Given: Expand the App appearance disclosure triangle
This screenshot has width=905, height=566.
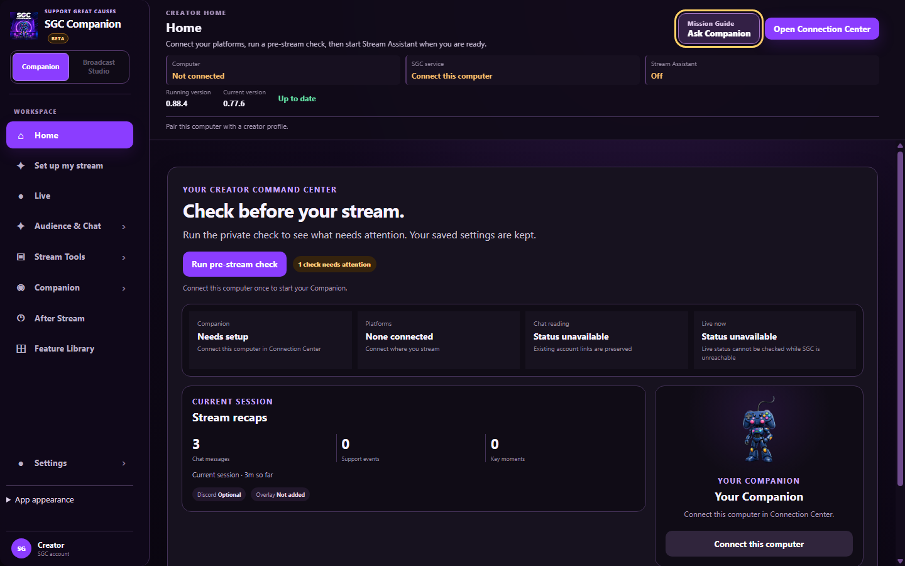Looking at the screenshot, I should click(x=9, y=500).
